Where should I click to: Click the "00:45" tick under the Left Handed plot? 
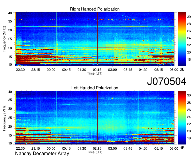(66, 148)
